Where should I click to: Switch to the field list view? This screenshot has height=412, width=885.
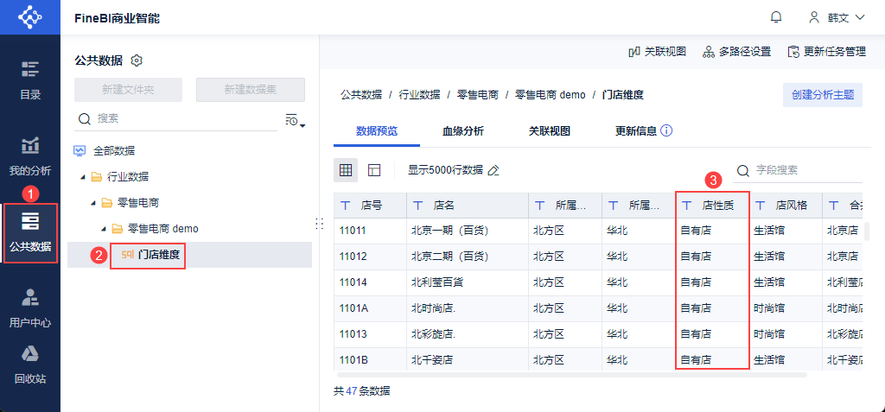(374, 170)
